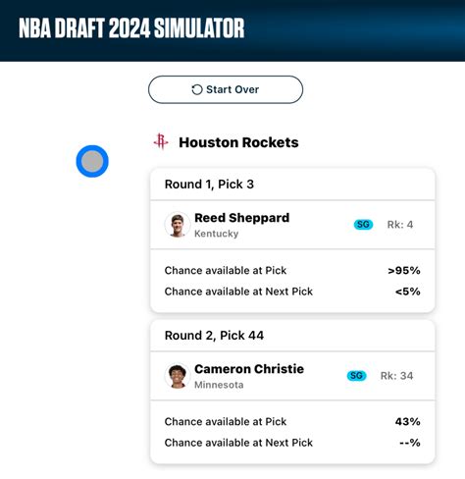Click the circular refresh arrow icon
Screen dimensions: 465x479
(x=197, y=89)
